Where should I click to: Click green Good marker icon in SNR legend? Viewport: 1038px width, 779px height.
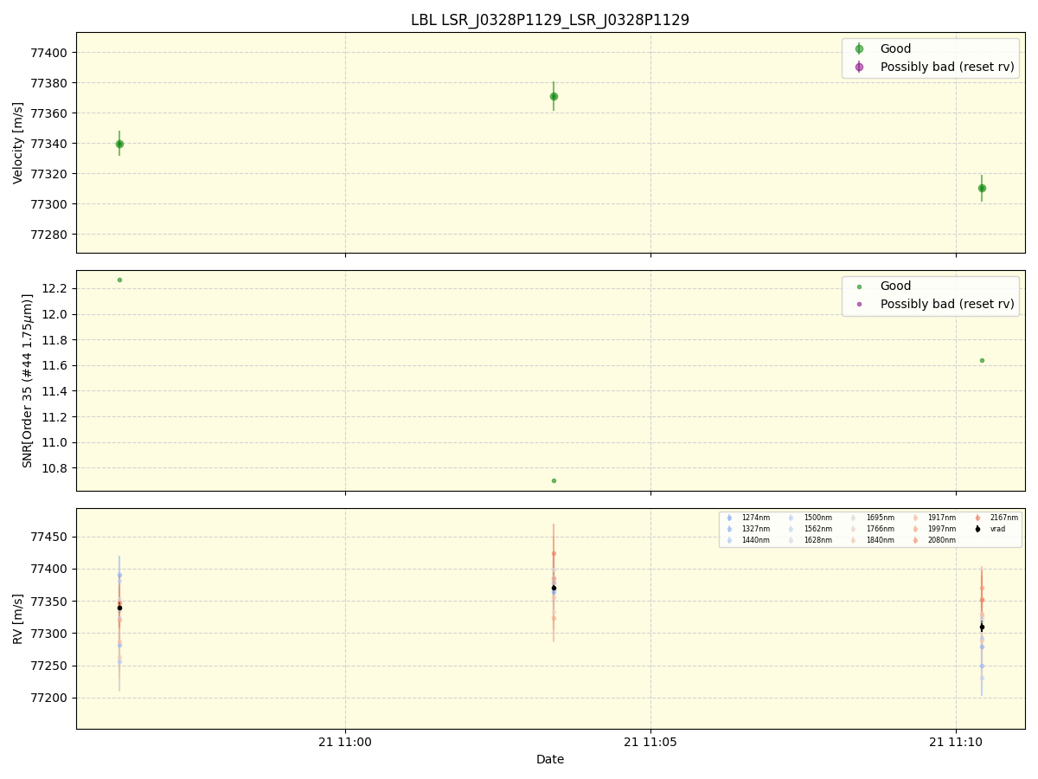[x=859, y=286]
